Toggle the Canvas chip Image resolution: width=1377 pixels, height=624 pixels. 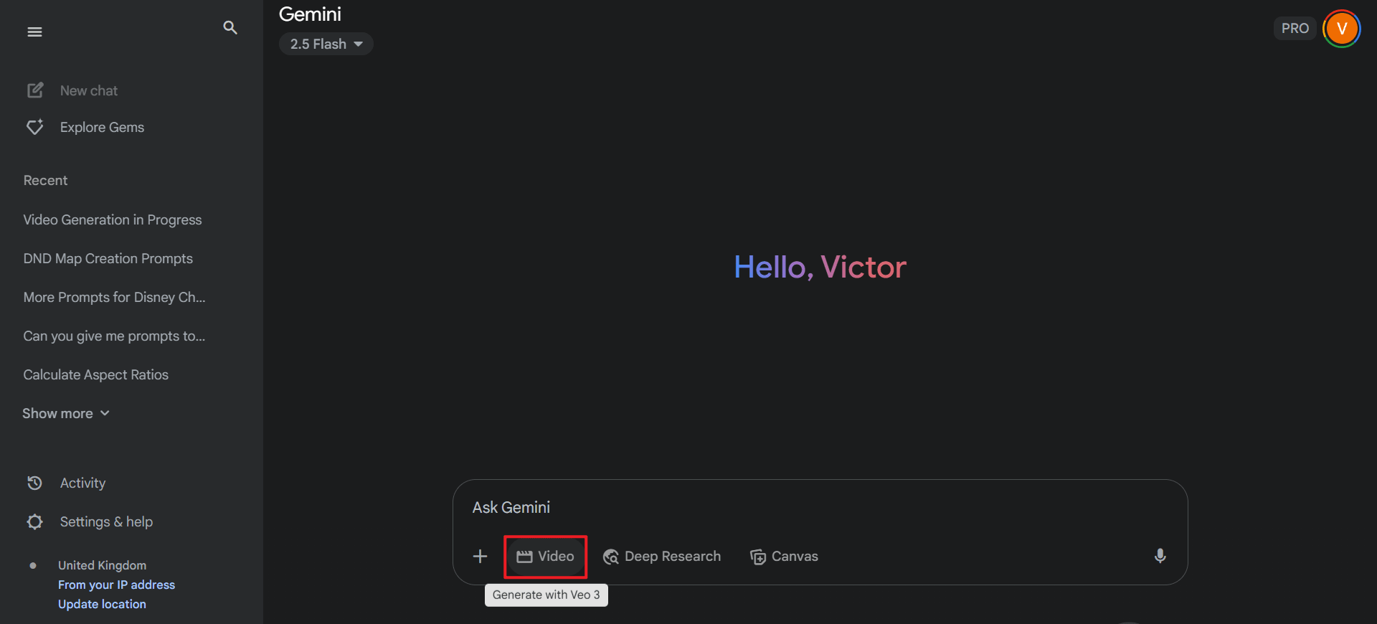click(784, 557)
